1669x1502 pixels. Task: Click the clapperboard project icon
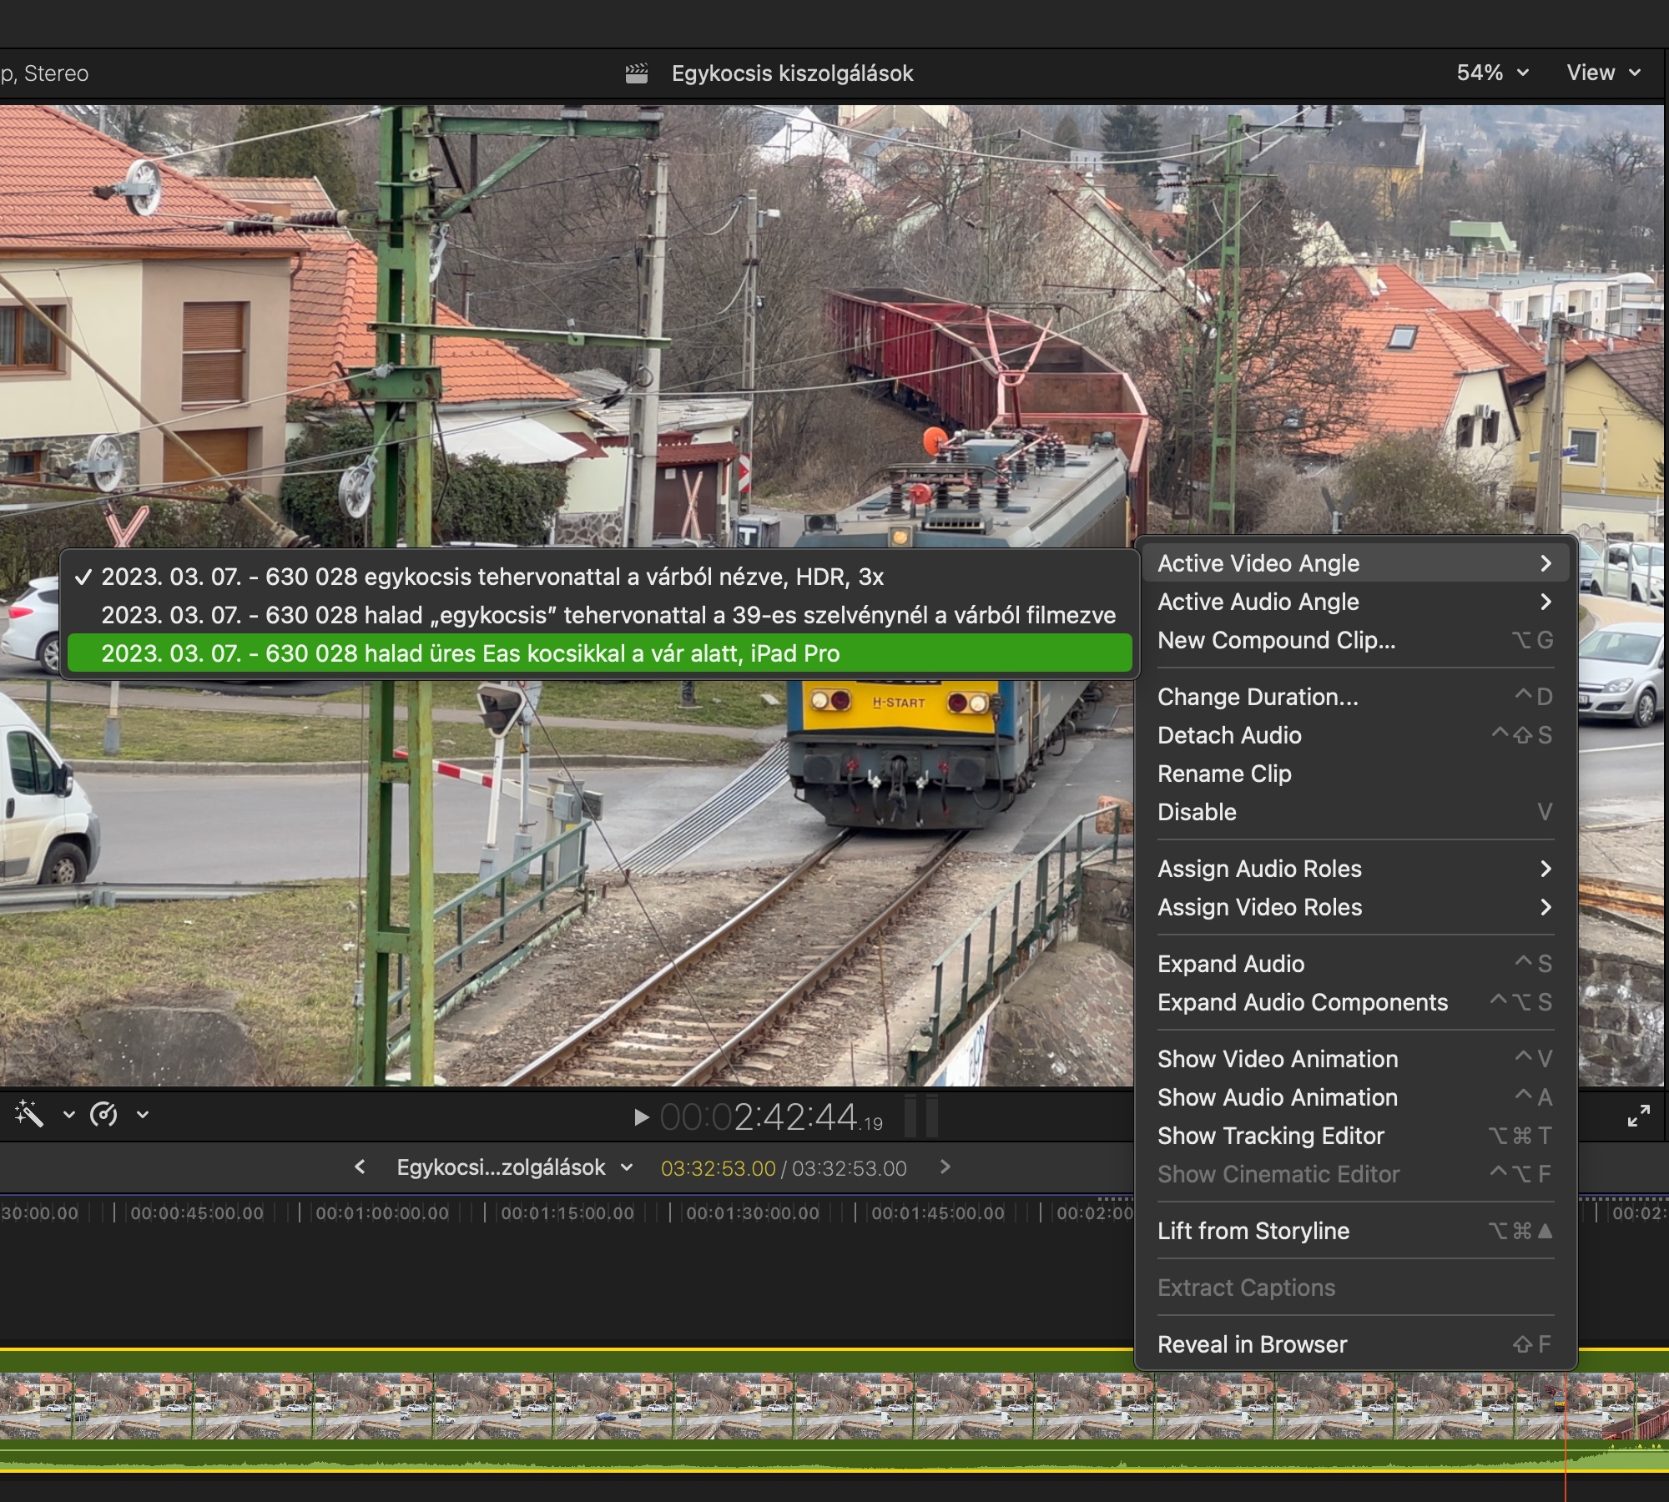pos(637,73)
